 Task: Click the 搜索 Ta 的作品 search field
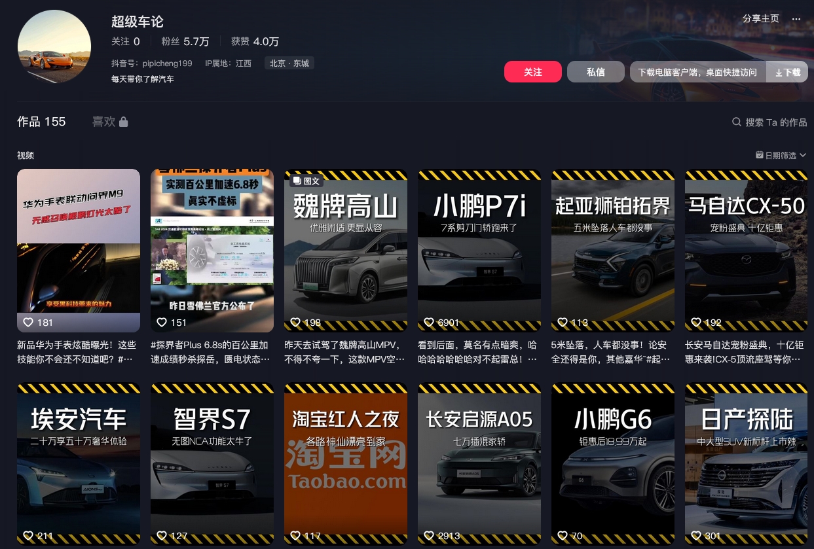[769, 122]
